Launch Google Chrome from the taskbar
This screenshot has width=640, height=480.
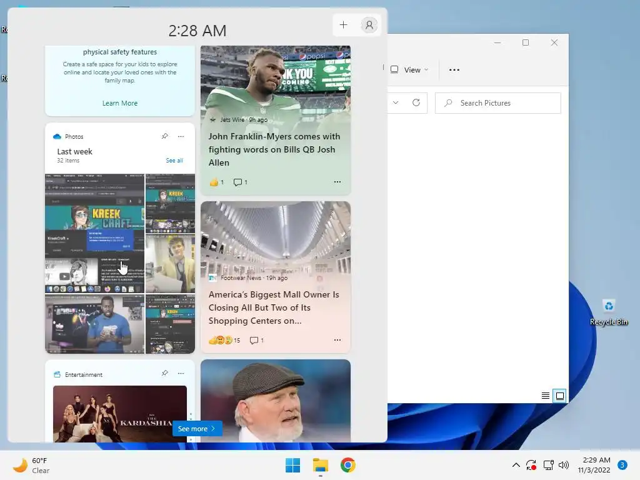[347, 465]
